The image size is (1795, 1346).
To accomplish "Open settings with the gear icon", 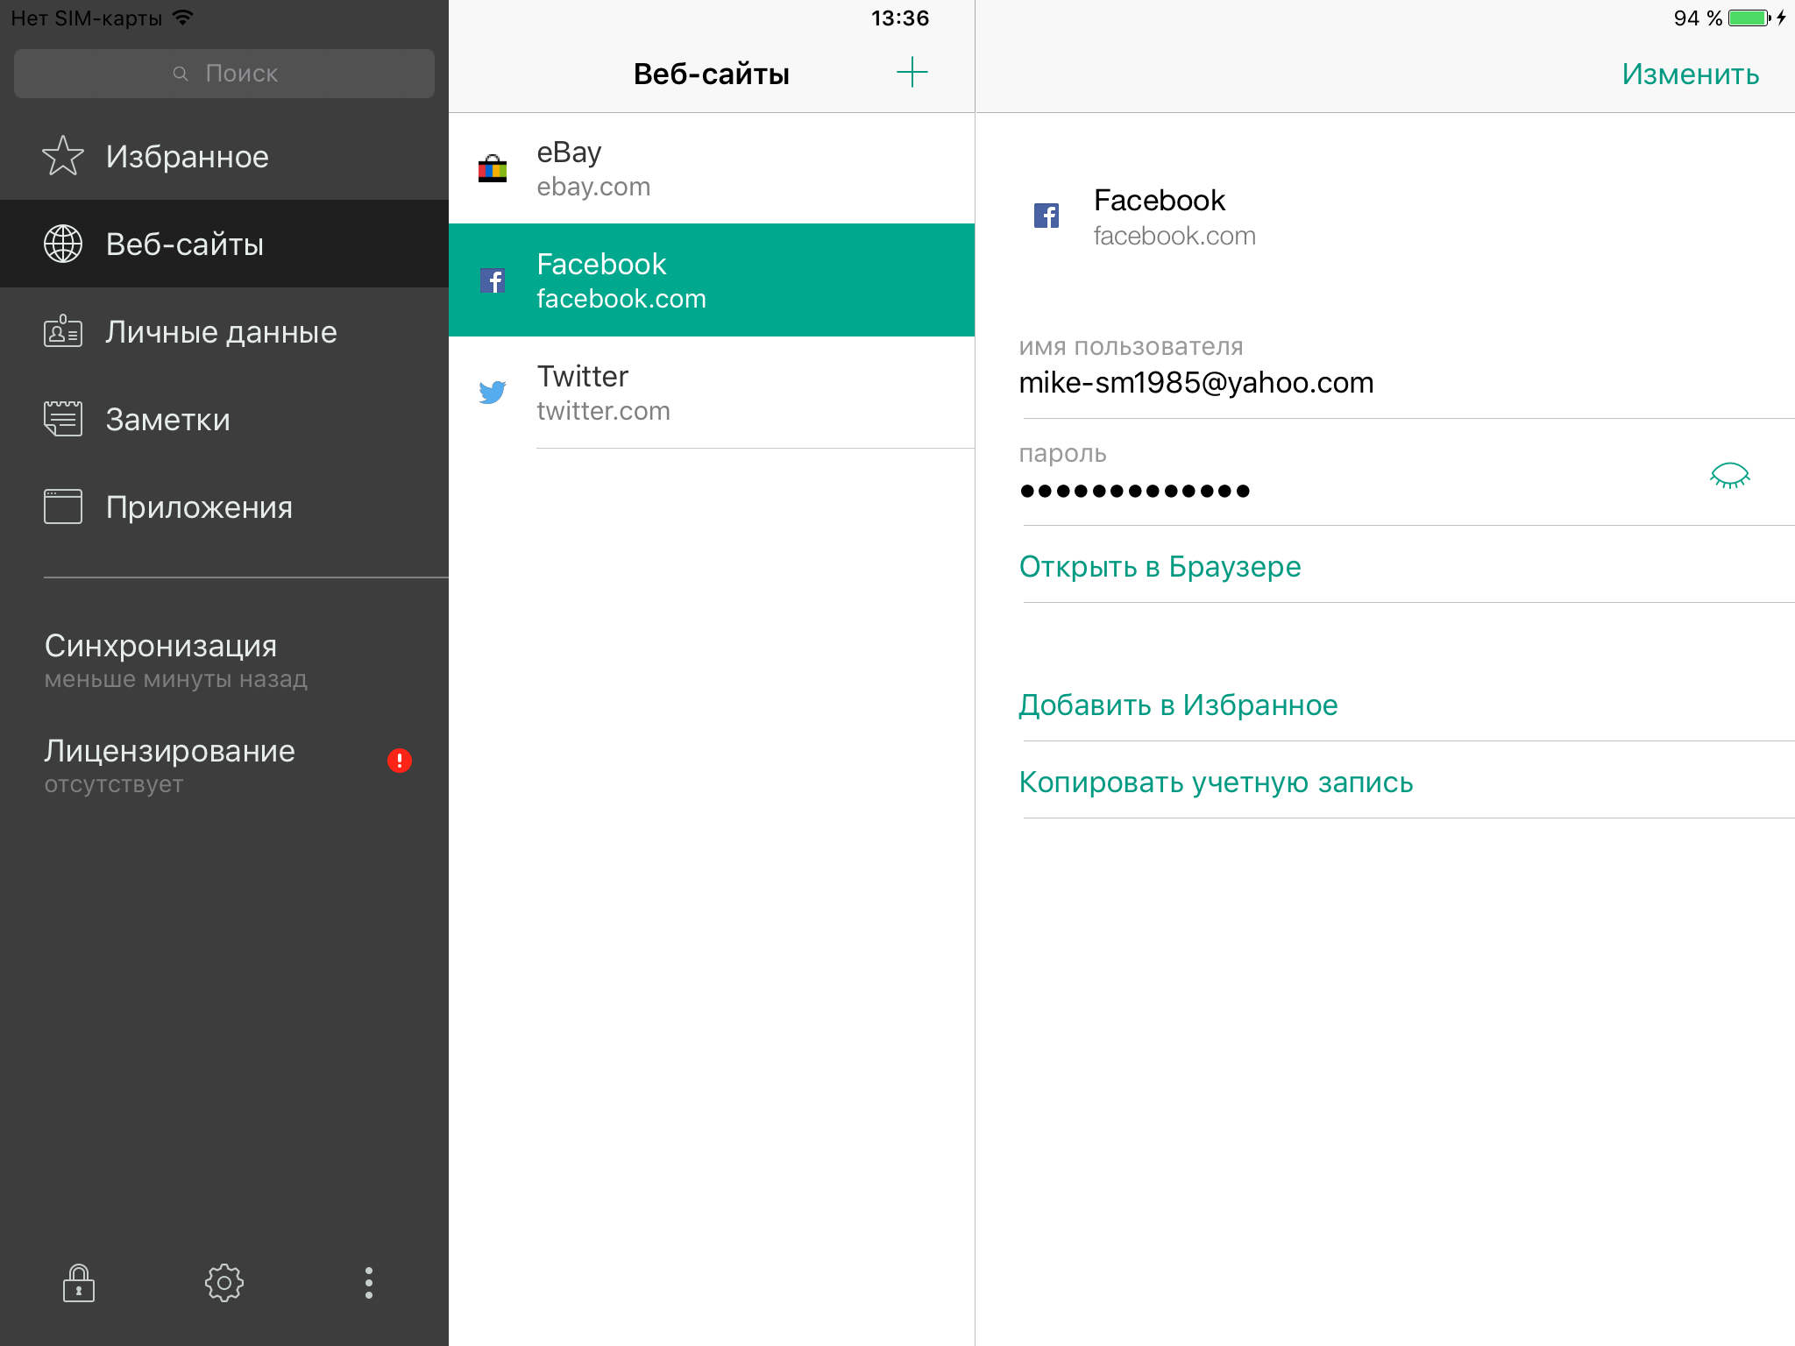I will (224, 1283).
